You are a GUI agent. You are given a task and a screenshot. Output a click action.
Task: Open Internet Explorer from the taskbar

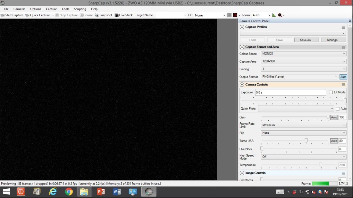tap(53, 192)
